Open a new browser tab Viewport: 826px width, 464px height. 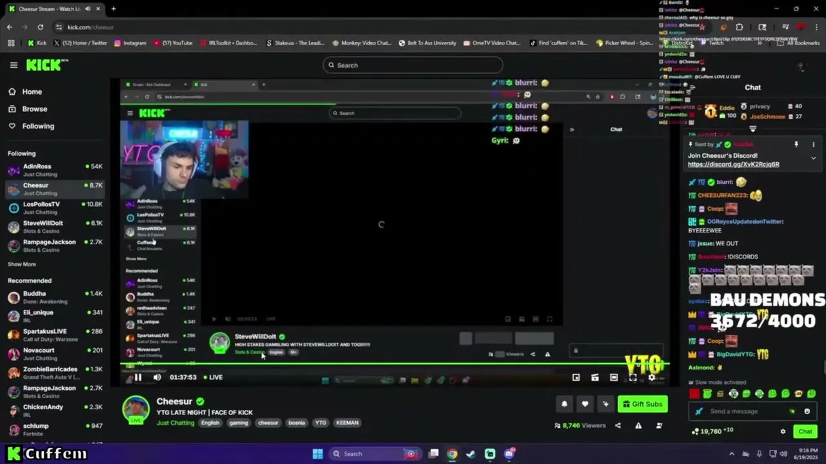114,9
